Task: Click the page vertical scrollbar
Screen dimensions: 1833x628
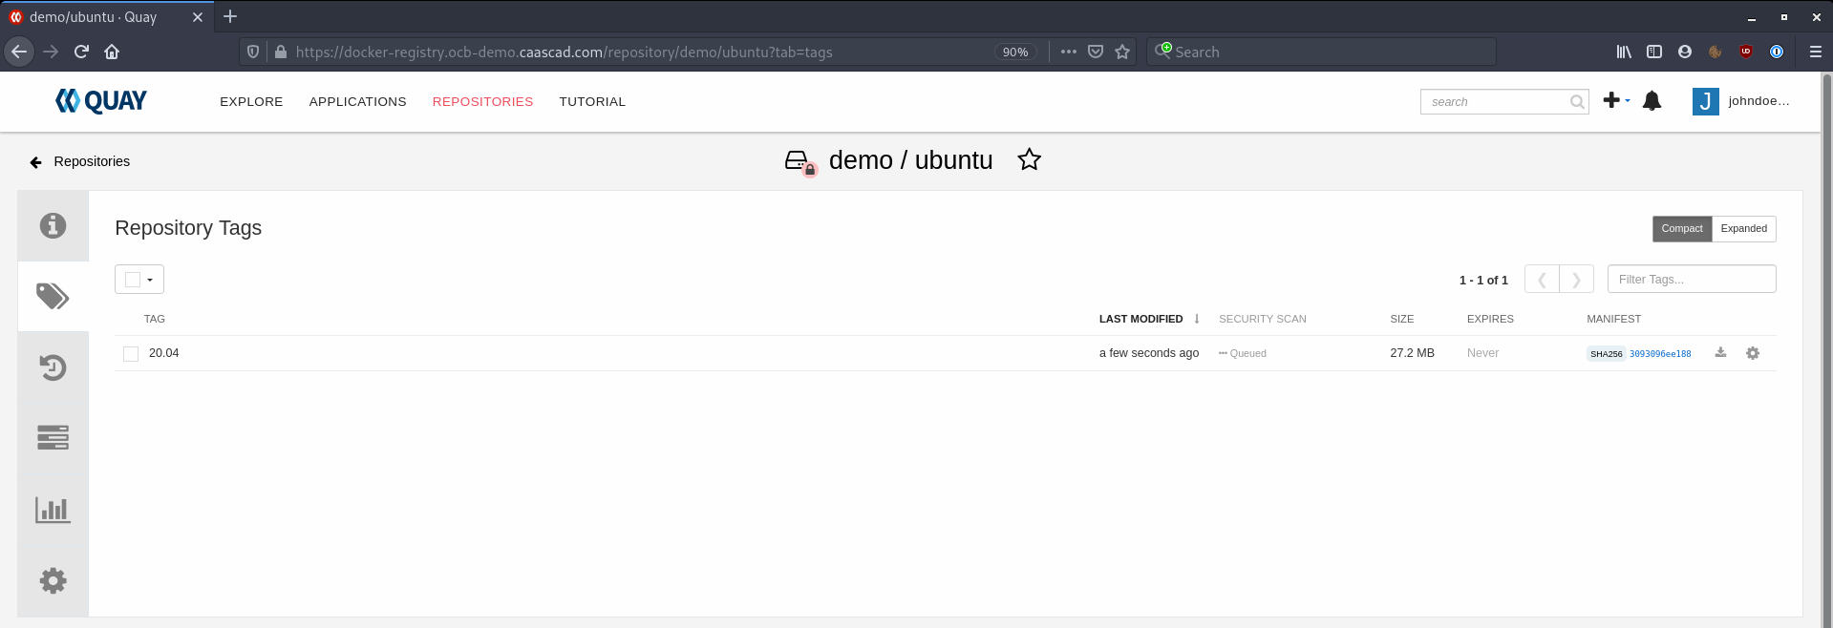Action: click(1826, 349)
